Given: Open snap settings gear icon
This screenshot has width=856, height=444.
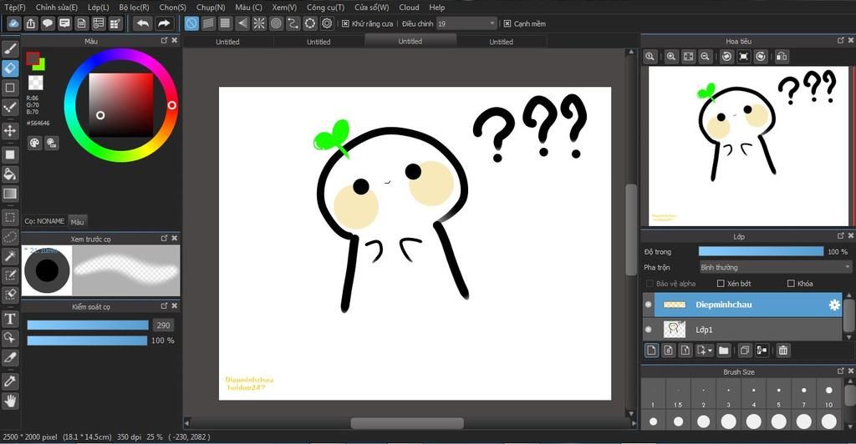Looking at the screenshot, I should (327, 23).
